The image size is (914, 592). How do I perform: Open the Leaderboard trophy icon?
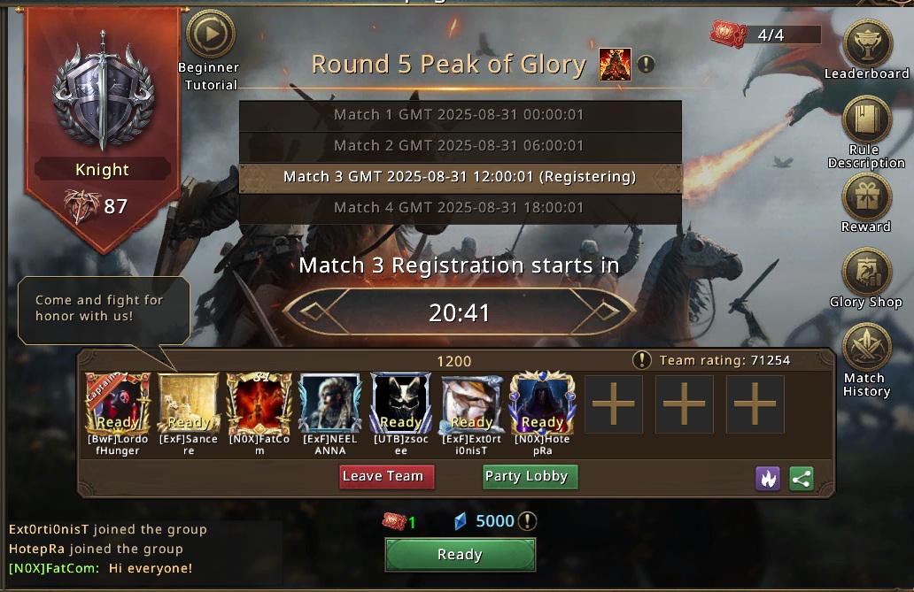pyautogui.click(x=867, y=43)
